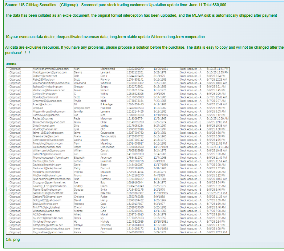The image size is (284, 251).
Task: Click the "annex:" label above the image
Action: 11,64
